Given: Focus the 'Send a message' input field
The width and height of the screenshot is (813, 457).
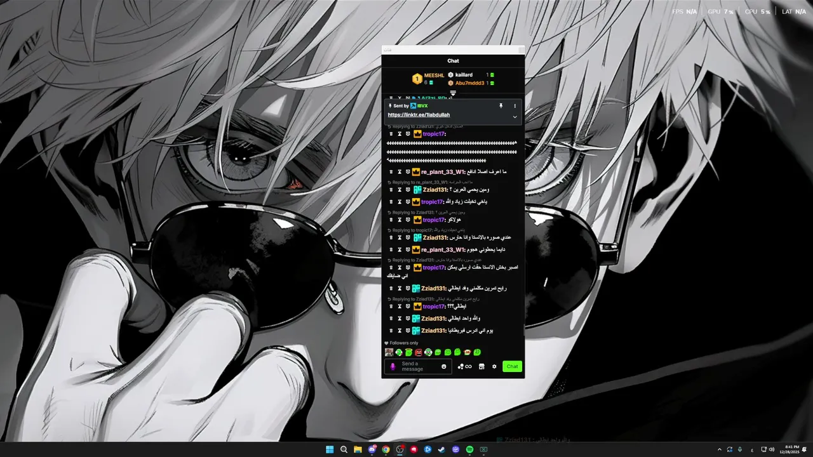Looking at the screenshot, I should point(419,367).
